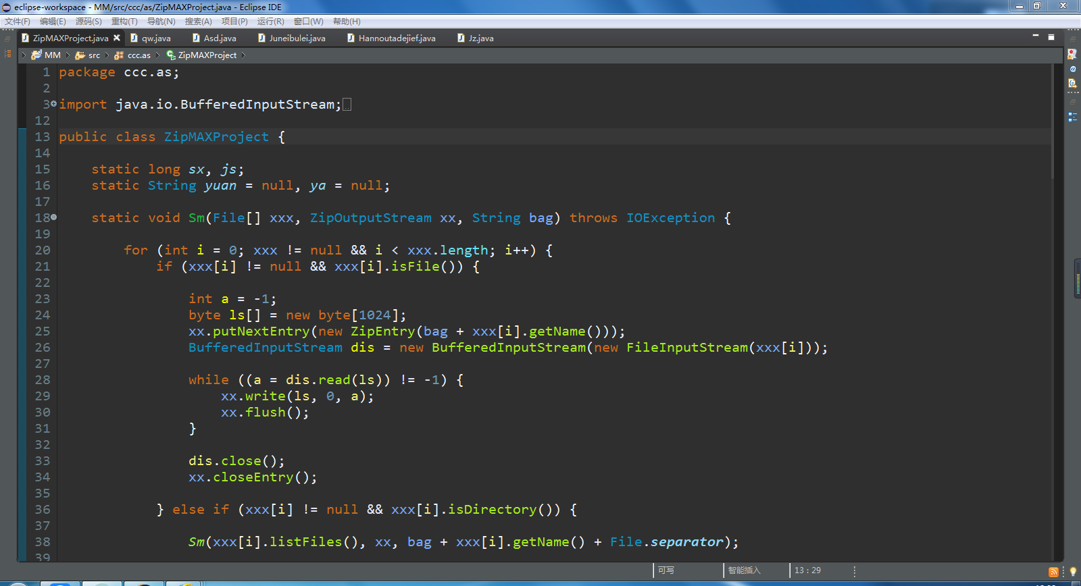The width and height of the screenshot is (1081, 586).
Task: Open the Outline view icon
Action: [1072, 117]
